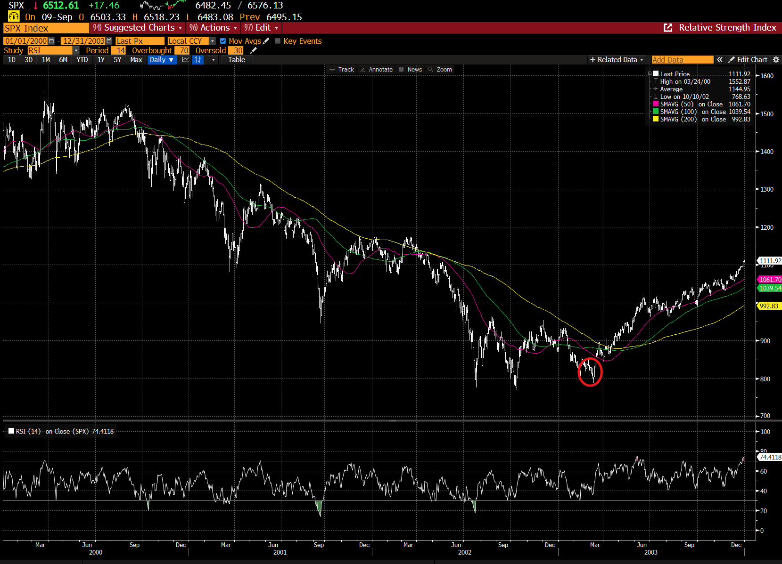This screenshot has width=782, height=564.
Task: Open start date calendar picker for 01/01/2000
Action: 51,41
